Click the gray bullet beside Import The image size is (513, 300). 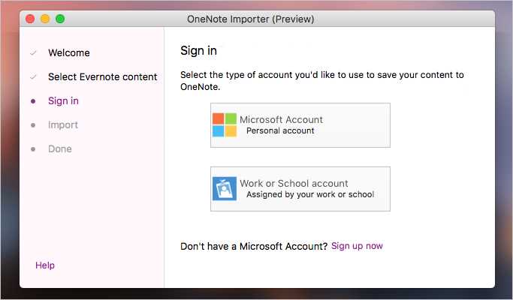coord(33,125)
